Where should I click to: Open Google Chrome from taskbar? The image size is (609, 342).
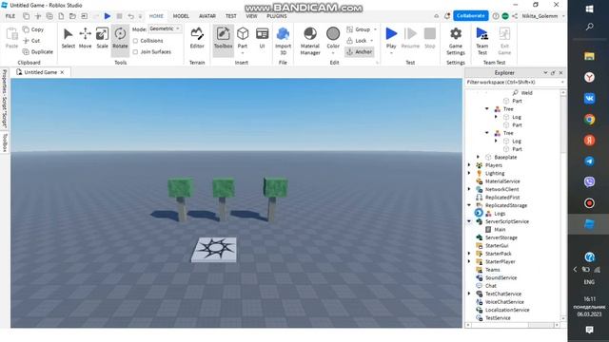(x=589, y=120)
